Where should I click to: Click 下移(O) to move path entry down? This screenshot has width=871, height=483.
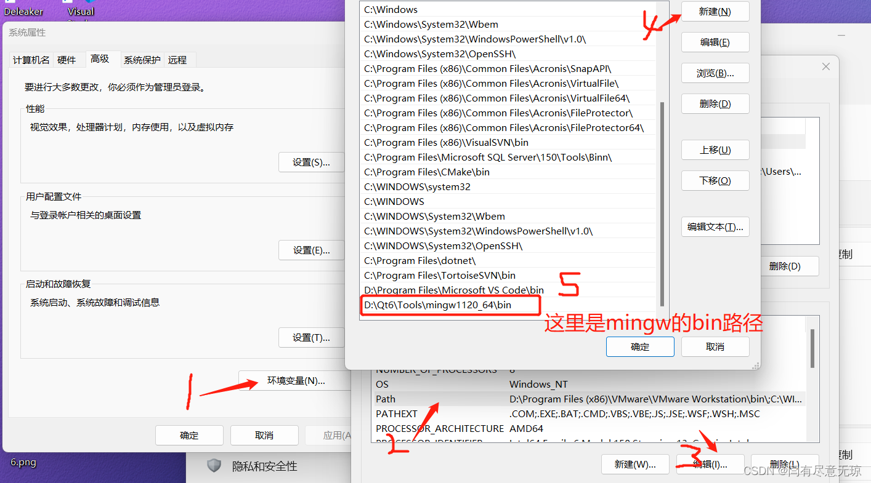(x=715, y=180)
